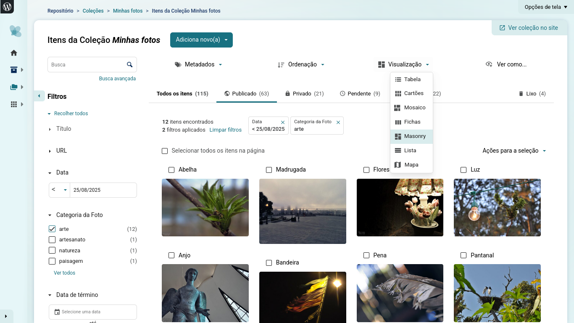The height and width of the screenshot is (323, 574).
Task: Enable 'Selecionar todos os itens na página'
Action: [x=164, y=151]
